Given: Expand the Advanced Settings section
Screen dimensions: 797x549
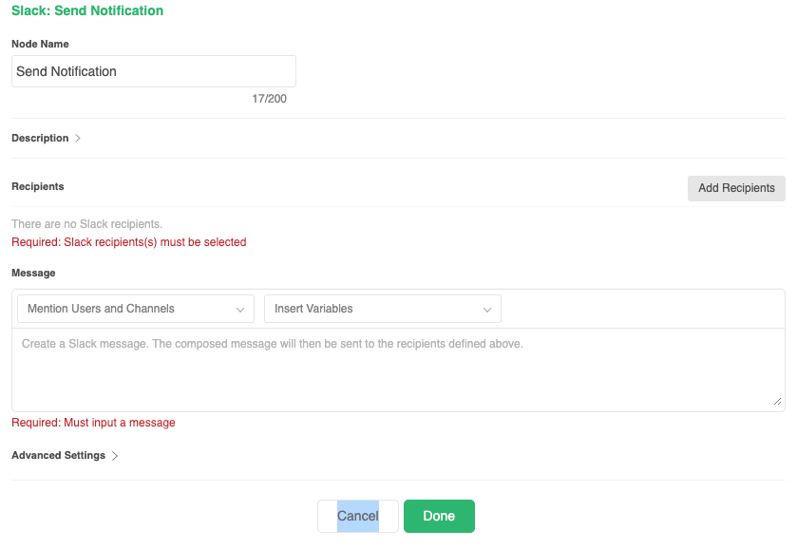Looking at the screenshot, I should (58, 456).
